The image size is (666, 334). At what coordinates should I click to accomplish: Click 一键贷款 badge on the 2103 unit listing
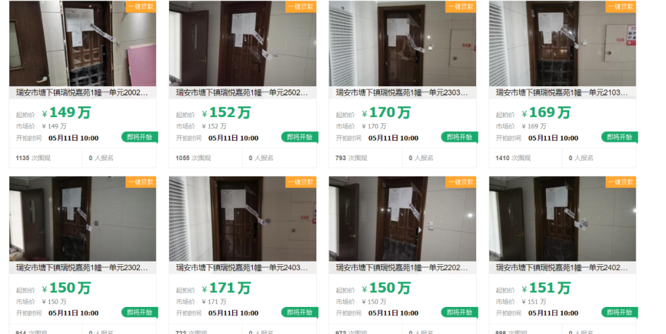(x=620, y=6)
